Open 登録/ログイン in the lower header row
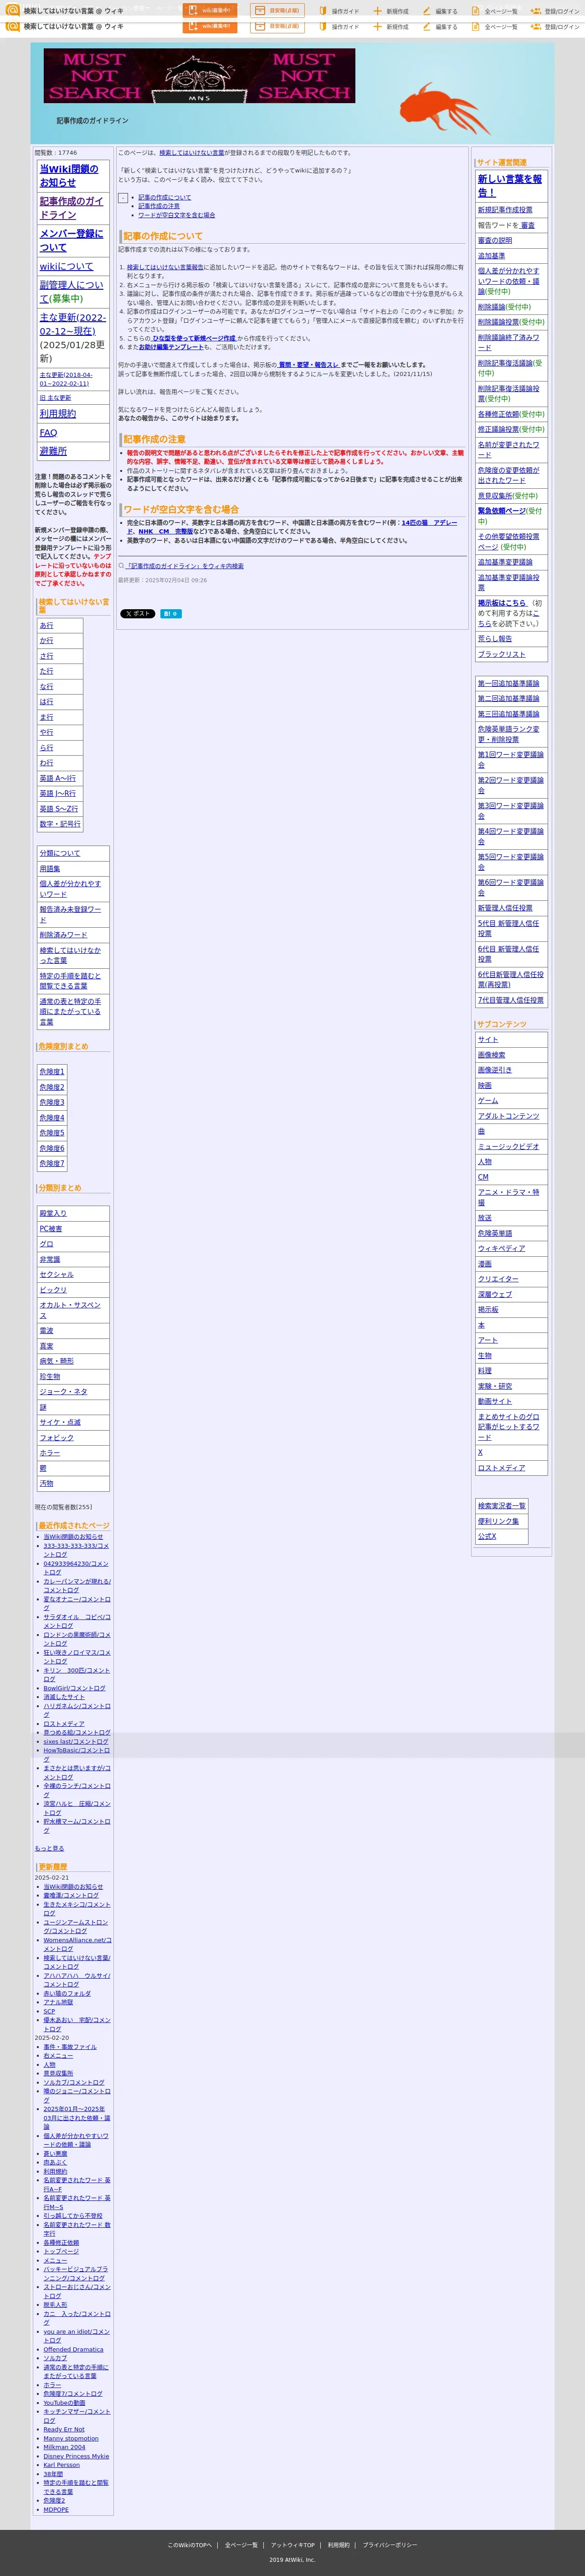This screenshot has height=2576, width=585. (555, 27)
